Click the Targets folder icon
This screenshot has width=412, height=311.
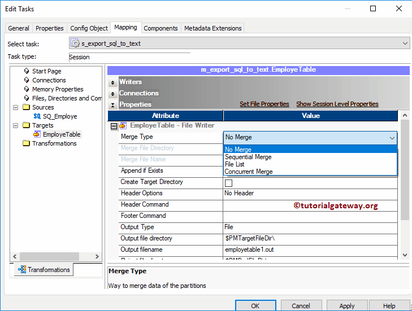tap(26, 125)
